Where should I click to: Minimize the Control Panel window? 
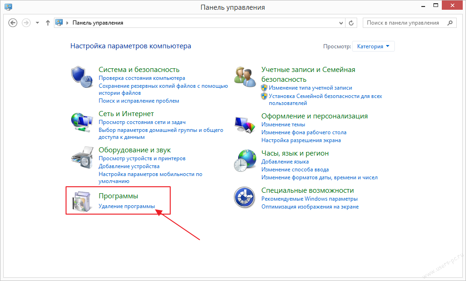[x=423, y=6]
